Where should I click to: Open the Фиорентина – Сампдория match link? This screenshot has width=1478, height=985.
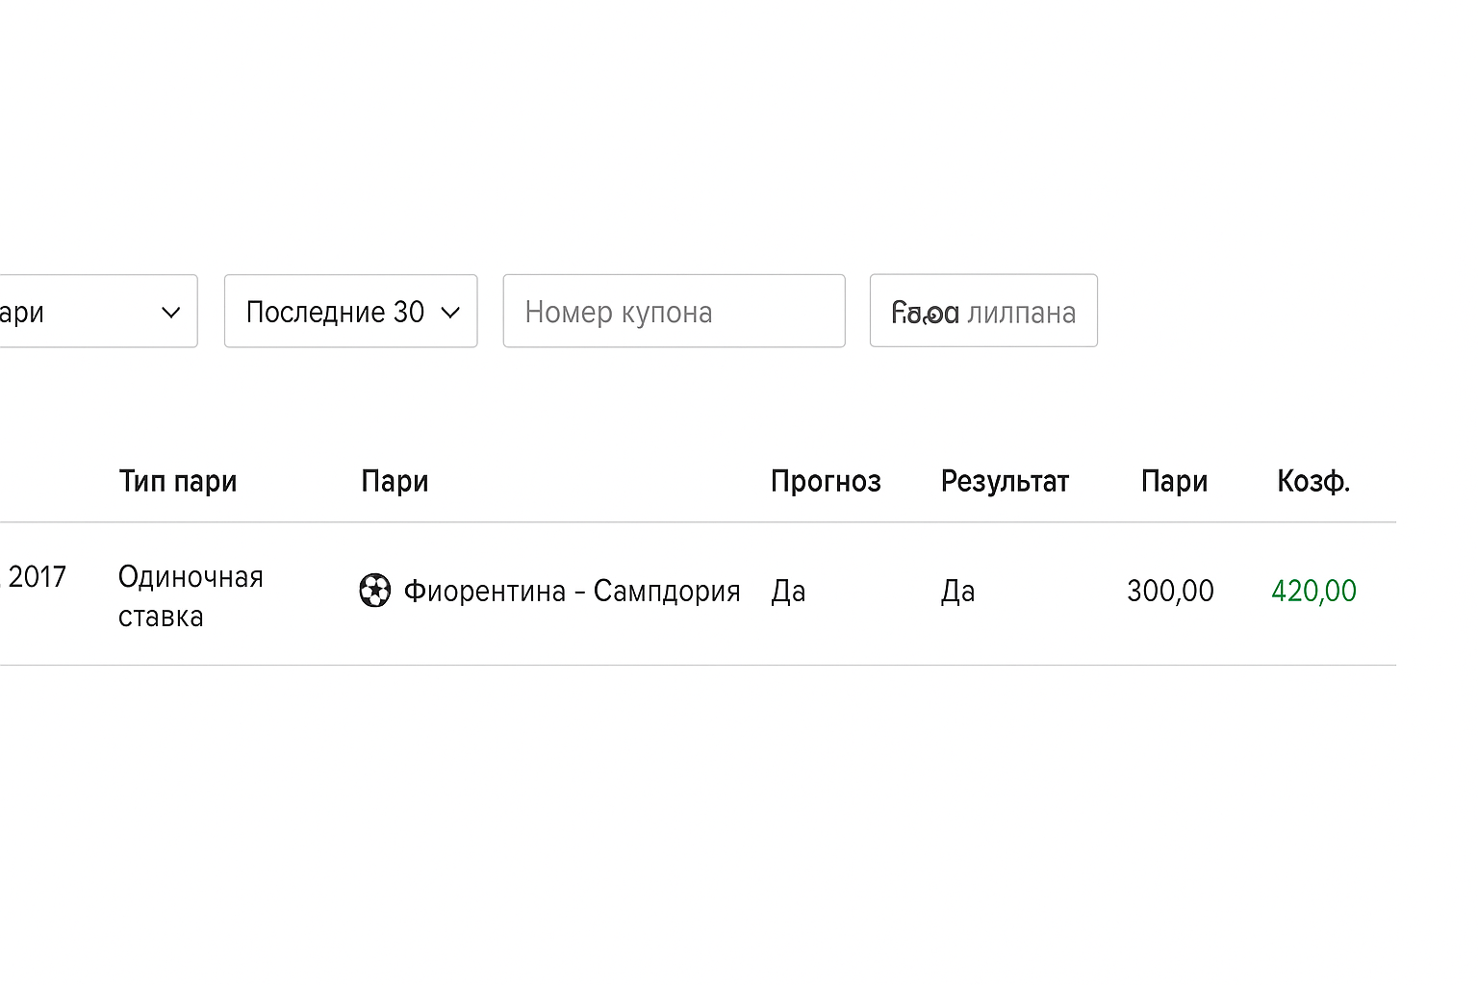[572, 591]
